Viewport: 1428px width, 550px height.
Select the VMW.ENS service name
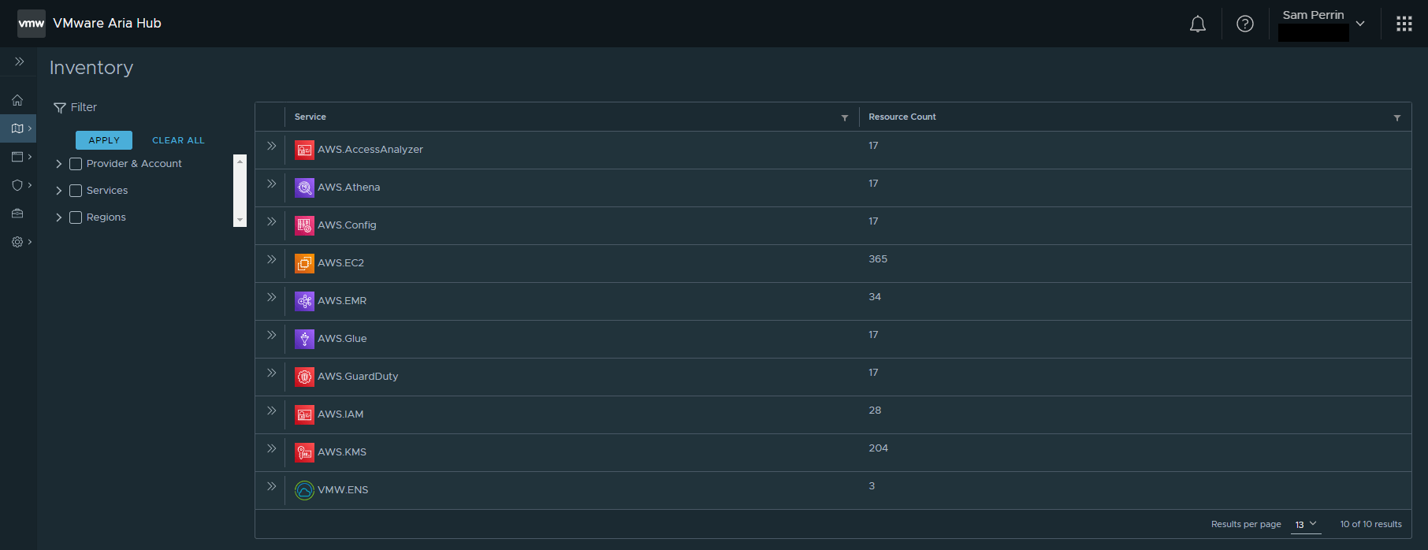(x=343, y=490)
